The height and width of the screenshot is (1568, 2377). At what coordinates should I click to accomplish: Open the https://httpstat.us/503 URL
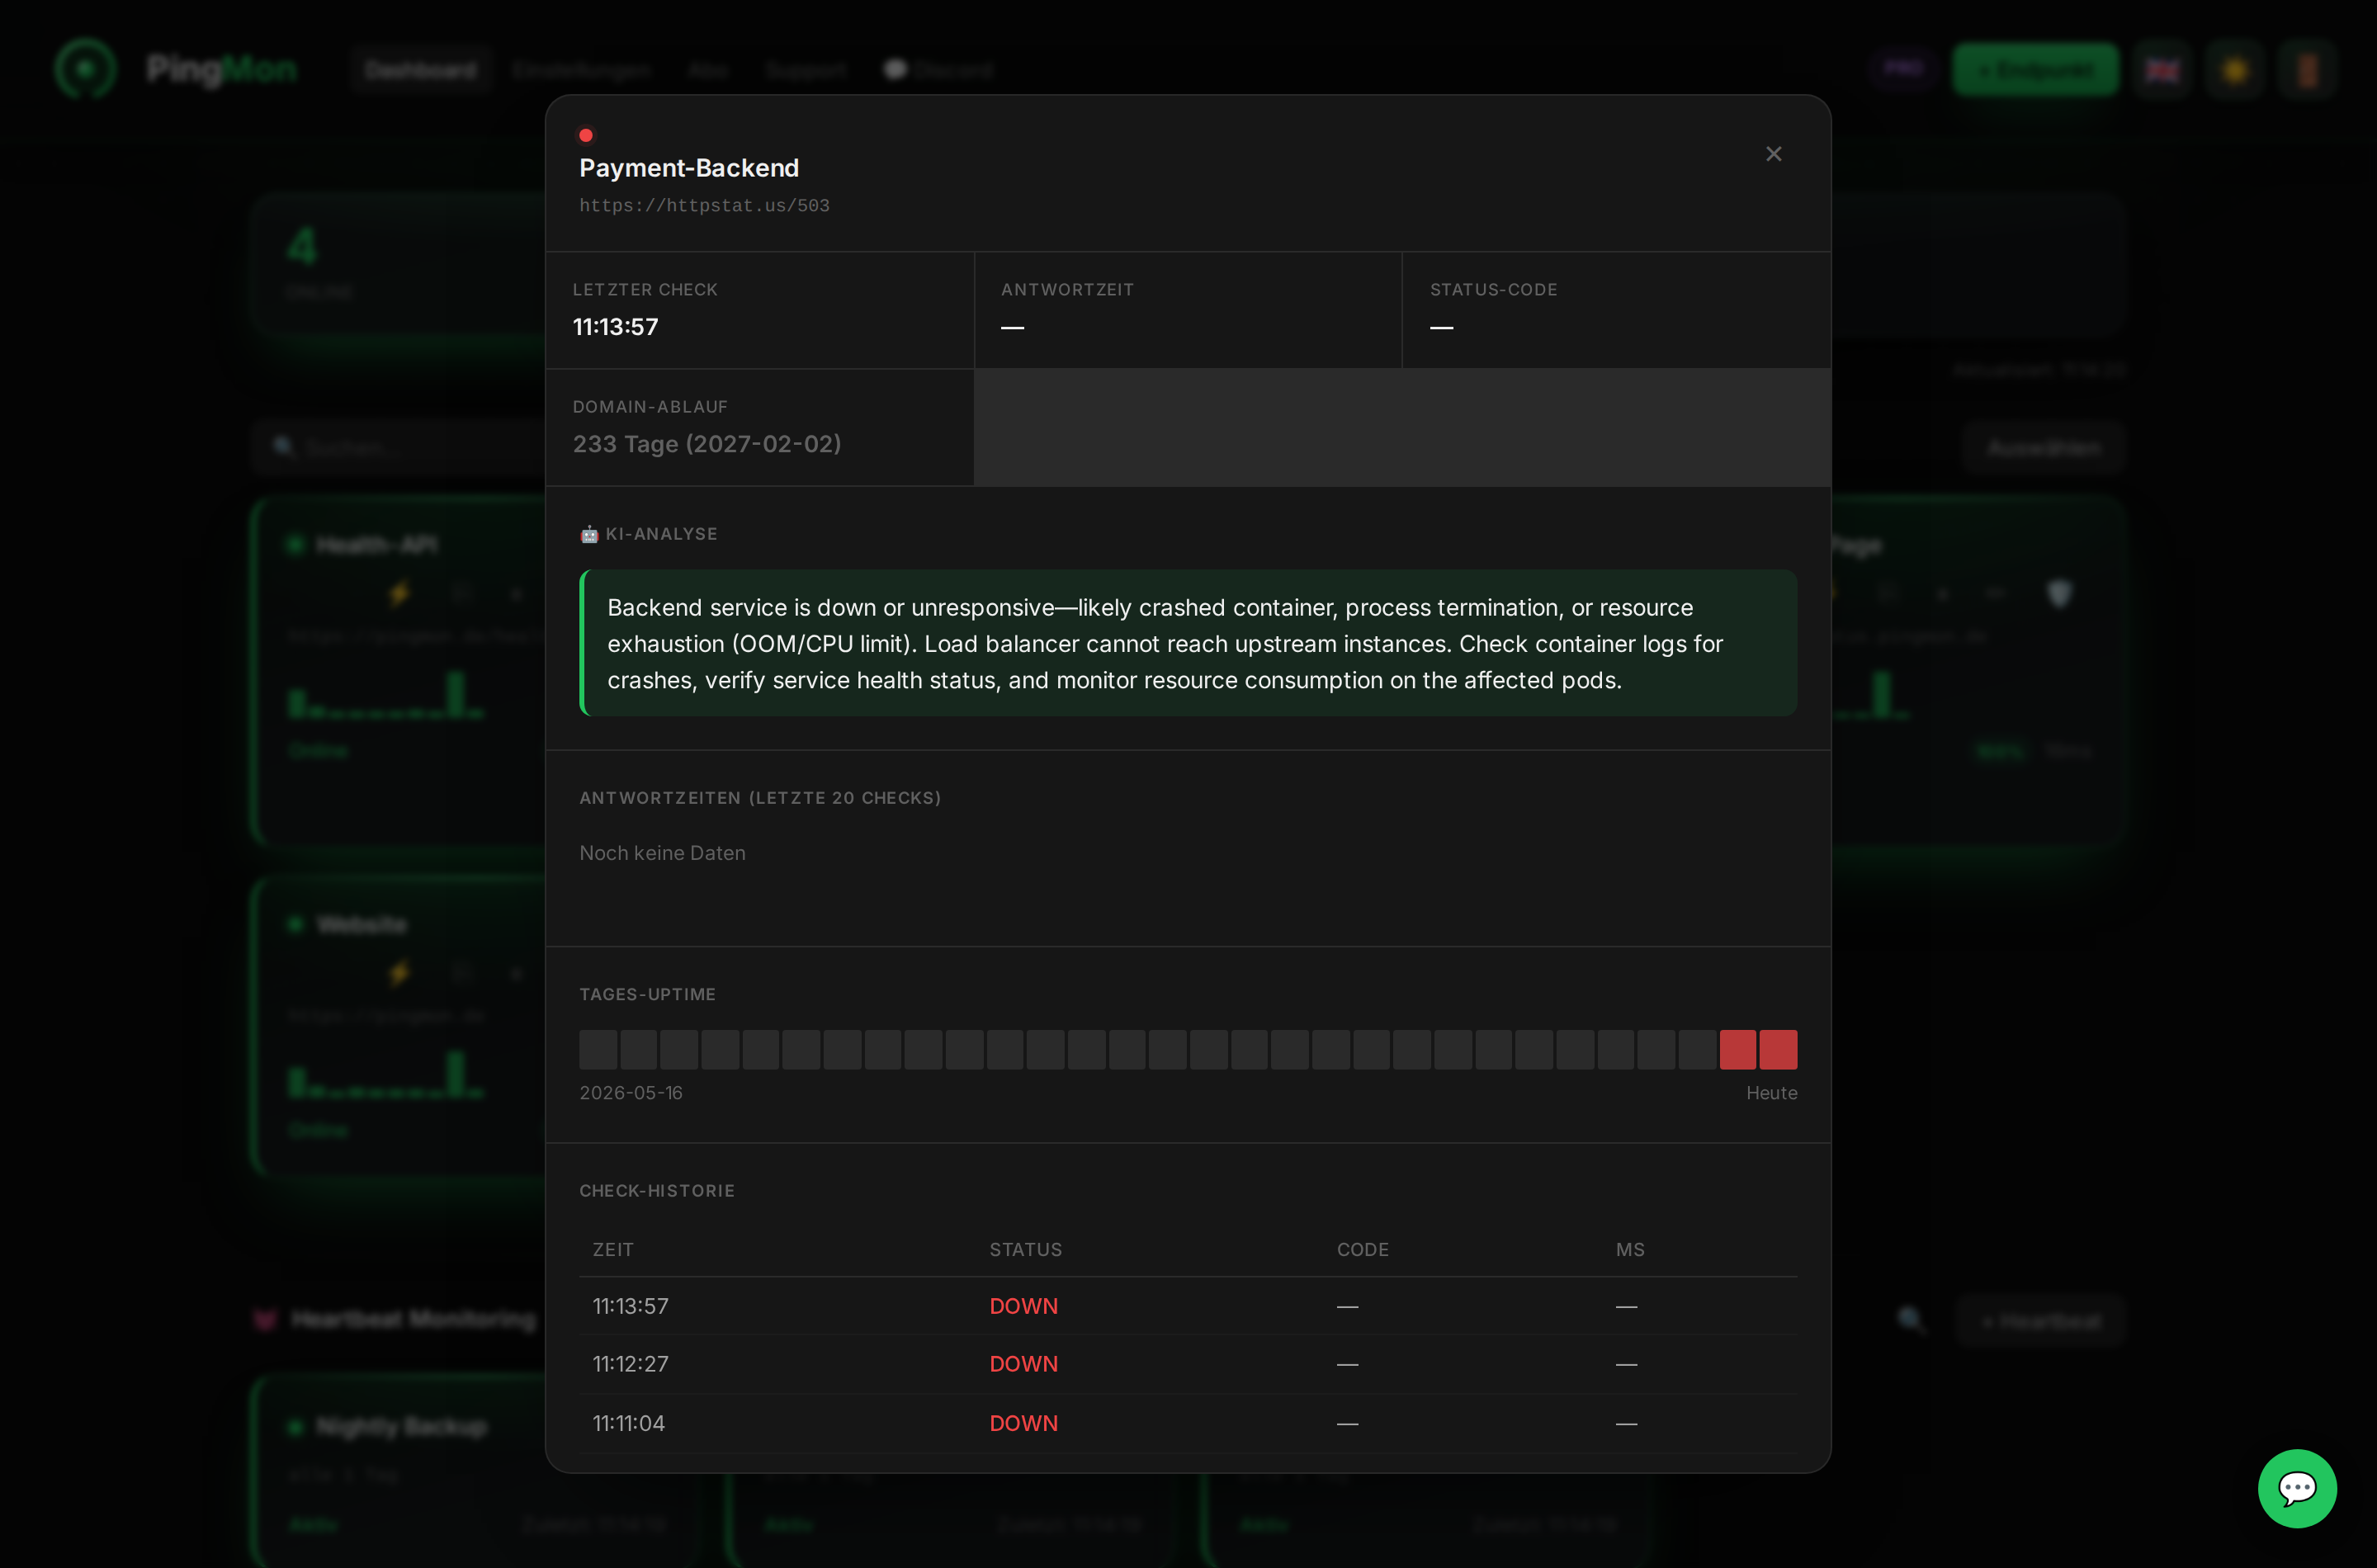pos(704,206)
